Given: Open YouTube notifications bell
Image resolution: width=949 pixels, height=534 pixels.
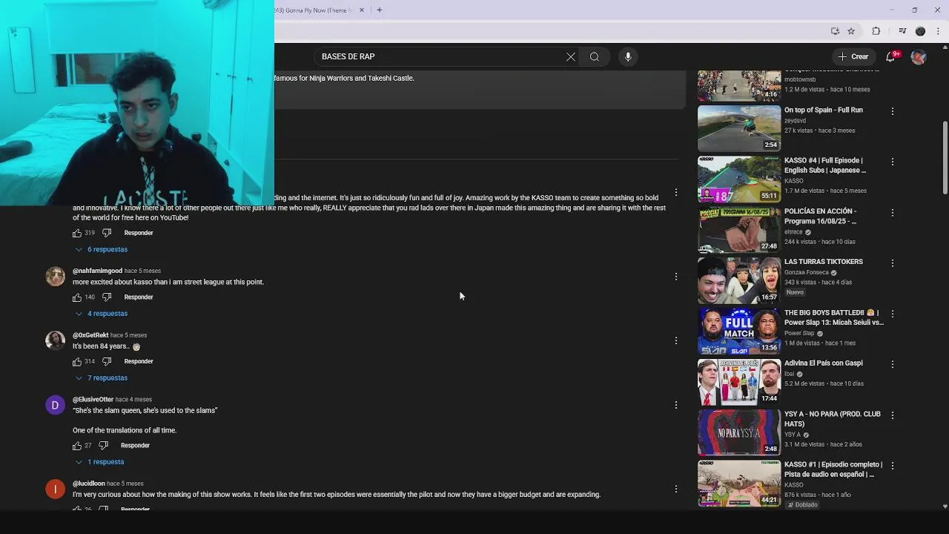Looking at the screenshot, I should click(x=891, y=56).
